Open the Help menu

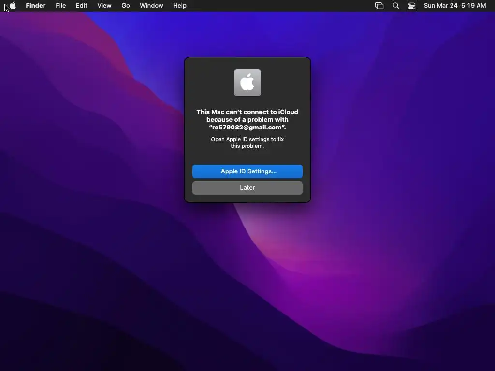point(180,6)
